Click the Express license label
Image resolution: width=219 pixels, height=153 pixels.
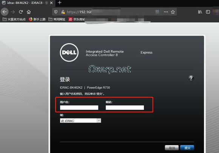click(x=147, y=52)
